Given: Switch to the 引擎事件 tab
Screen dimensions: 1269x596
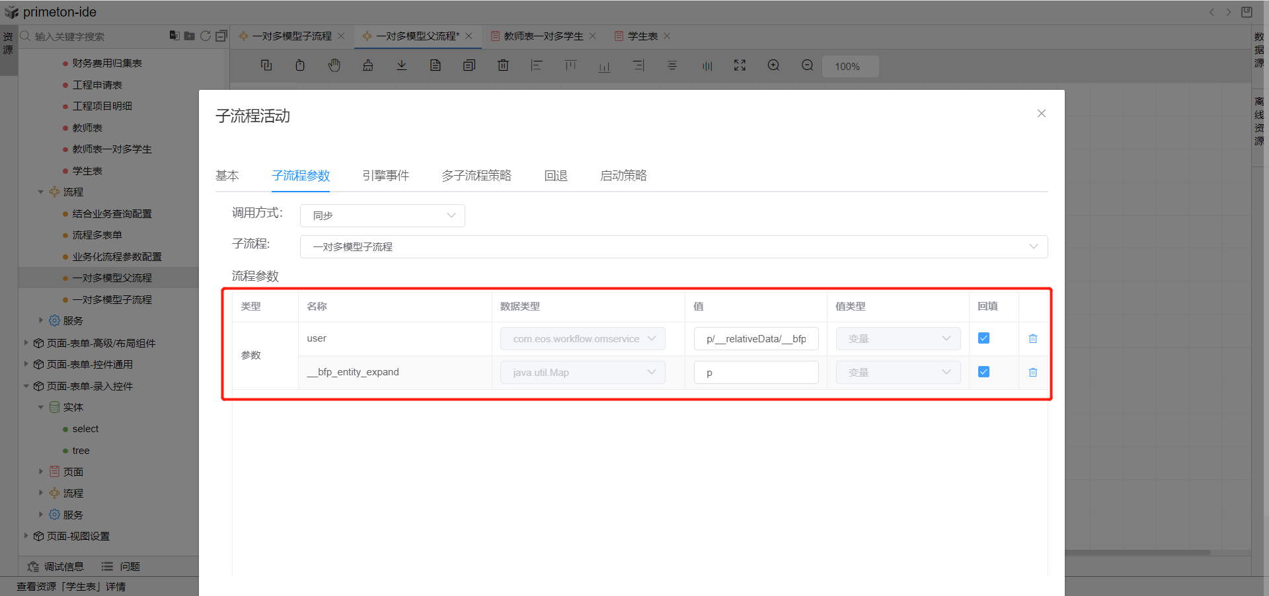Looking at the screenshot, I should click(385, 176).
